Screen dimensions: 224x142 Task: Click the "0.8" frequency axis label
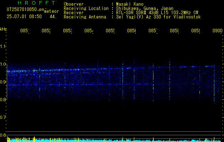[x=3, y=99]
